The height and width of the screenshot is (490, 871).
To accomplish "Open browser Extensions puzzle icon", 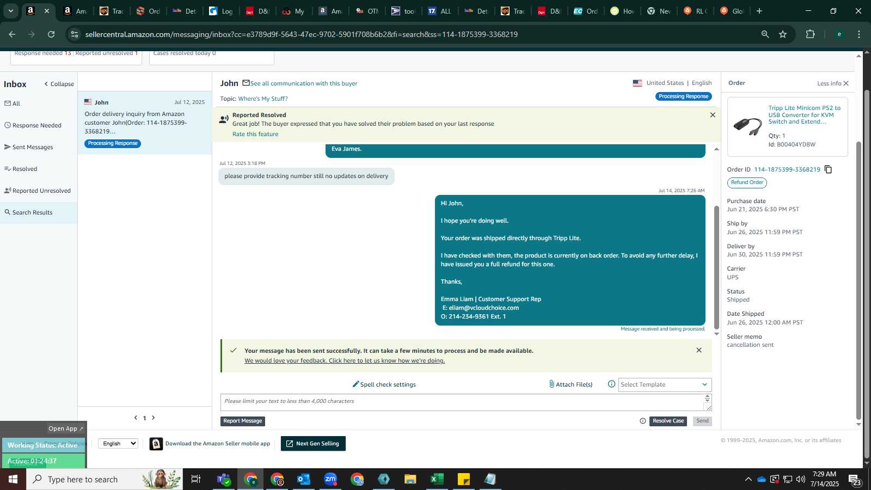I will [x=810, y=34].
